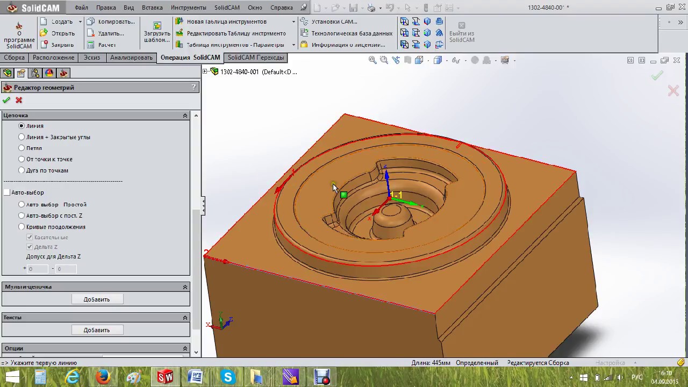This screenshot has width=688, height=387.
Task: Collapse the Цепочка section
Action: [x=185, y=116]
